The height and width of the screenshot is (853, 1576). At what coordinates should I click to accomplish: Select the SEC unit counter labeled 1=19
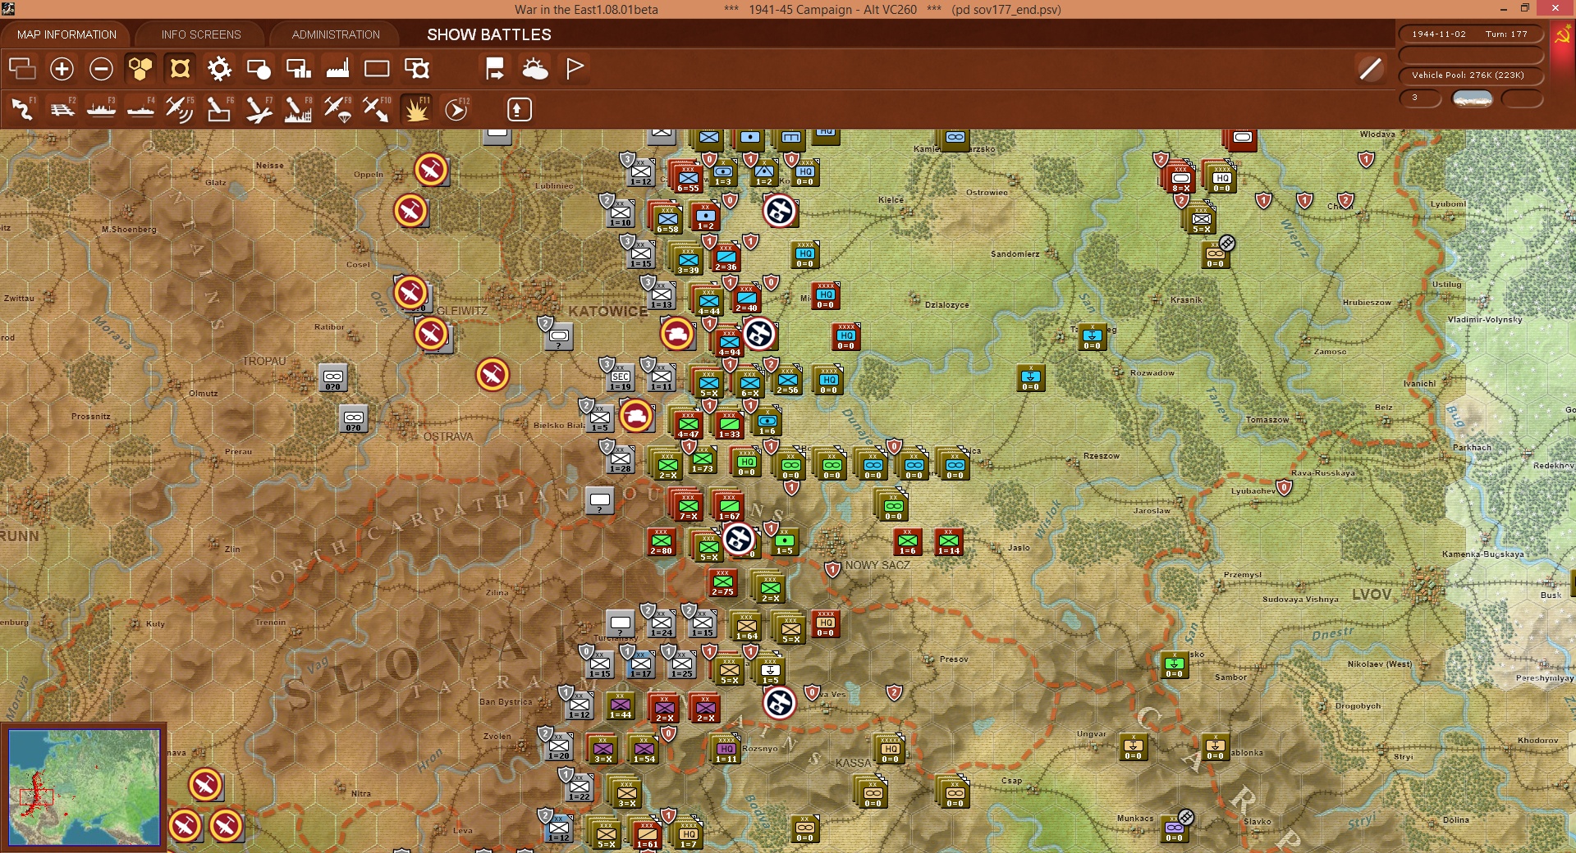click(621, 377)
